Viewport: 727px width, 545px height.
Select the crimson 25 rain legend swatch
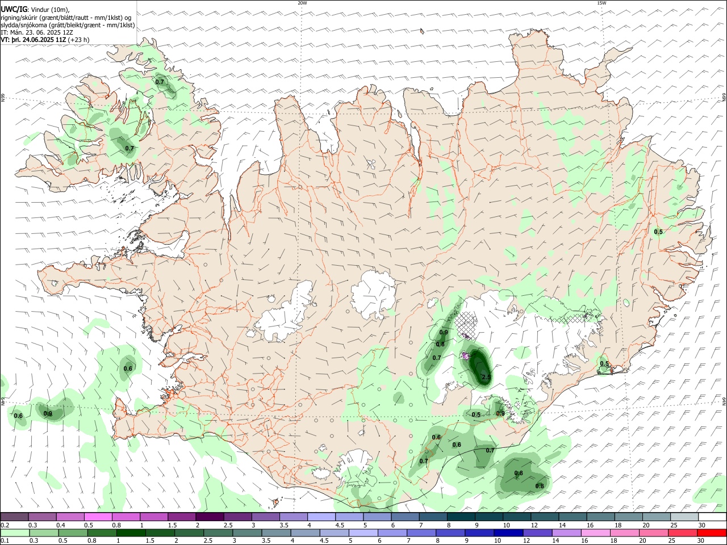click(x=683, y=533)
